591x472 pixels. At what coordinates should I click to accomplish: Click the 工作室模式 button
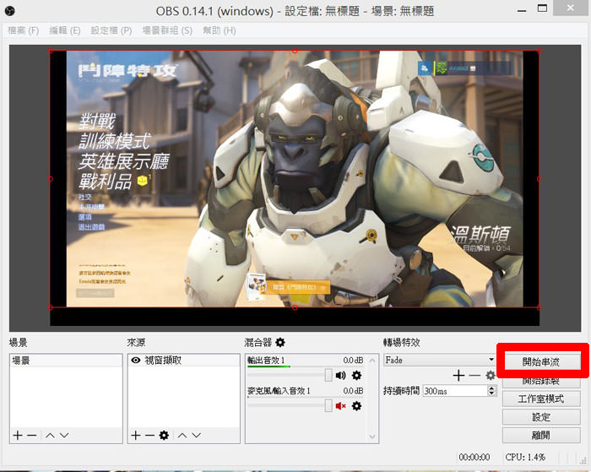point(541,399)
